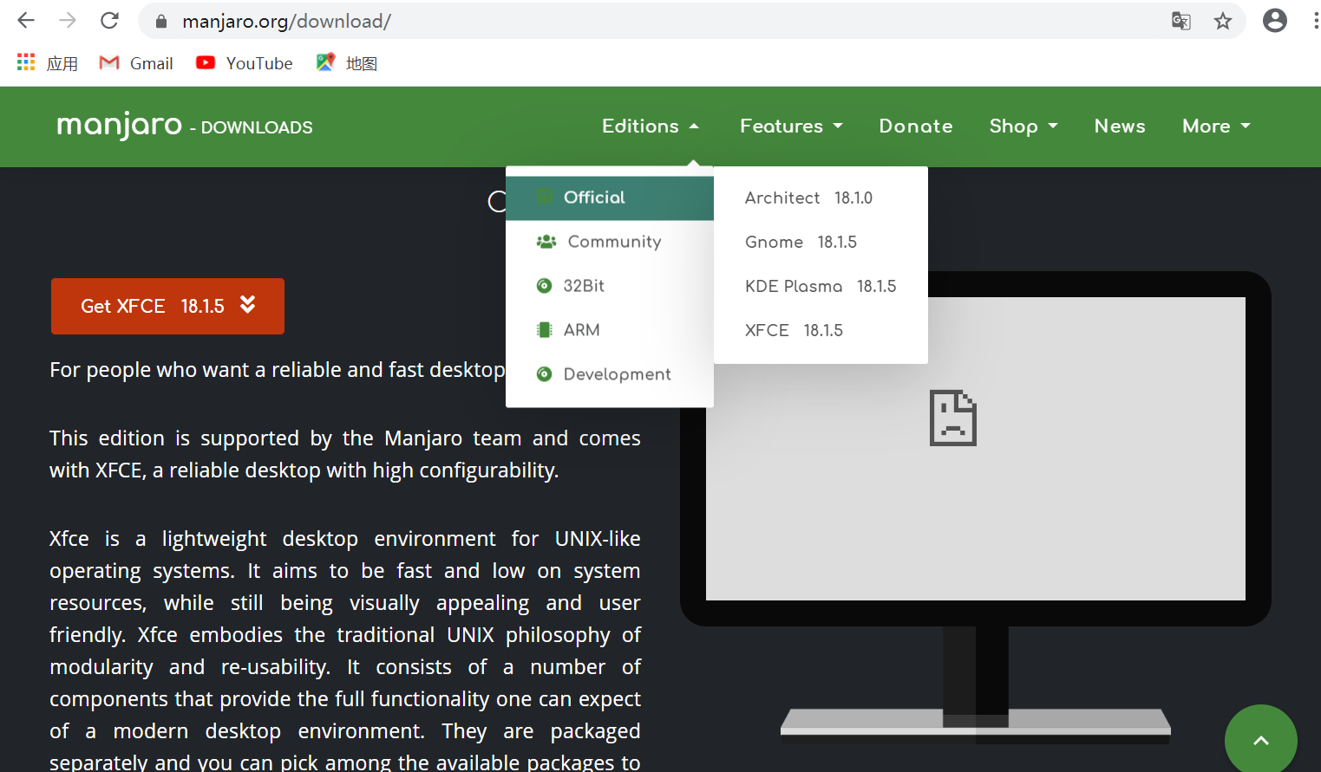Click the double chevron on Get XFCE
Screen dimensions: 1321x772
248,304
